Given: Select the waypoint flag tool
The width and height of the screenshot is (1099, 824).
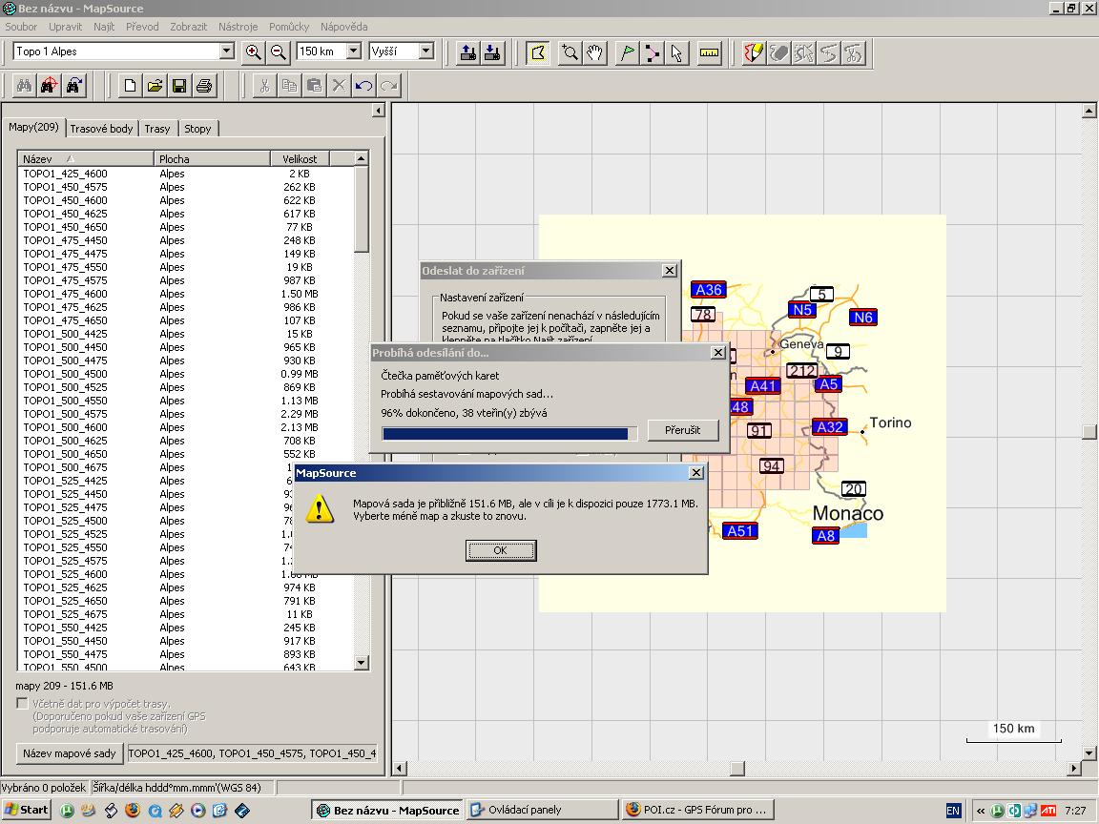Looking at the screenshot, I should tap(627, 52).
